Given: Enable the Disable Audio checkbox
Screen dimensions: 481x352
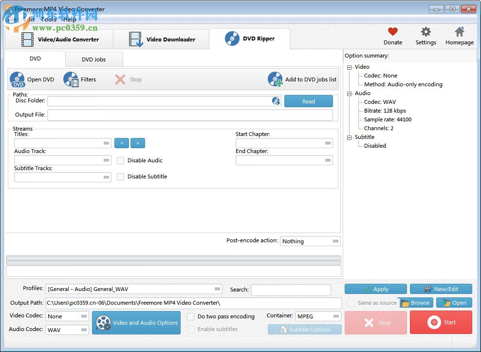Looking at the screenshot, I should 120,160.
